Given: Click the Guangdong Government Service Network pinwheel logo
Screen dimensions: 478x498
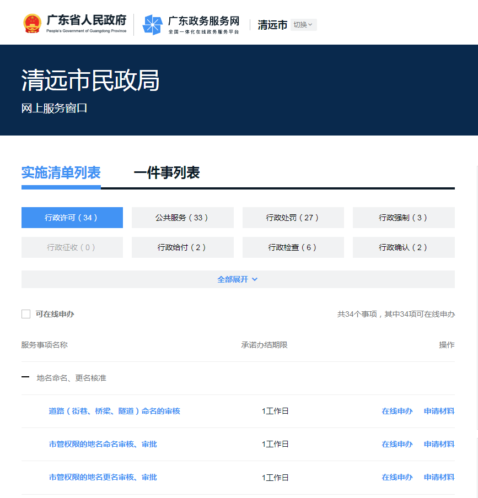Looking at the screenshot, I should (152, 24).
